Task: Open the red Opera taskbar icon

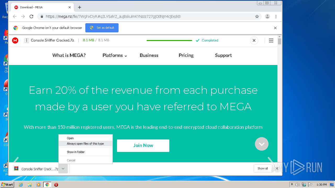Action: (x=56, y=185)
